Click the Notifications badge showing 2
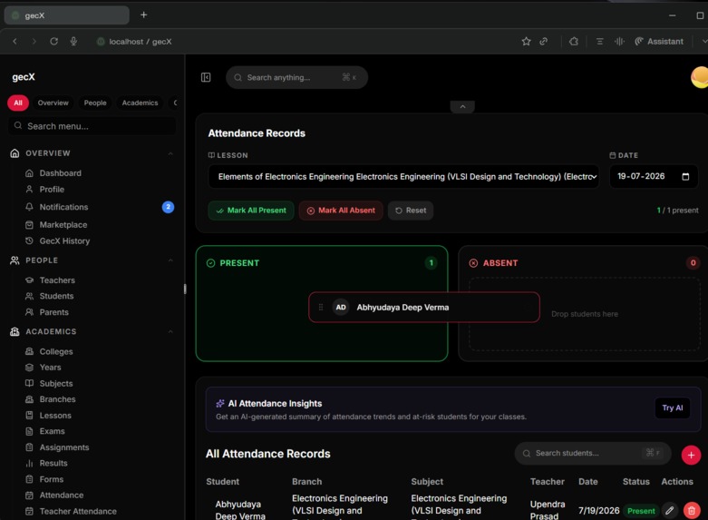This screenshot has width=708, height=520. 168,207
